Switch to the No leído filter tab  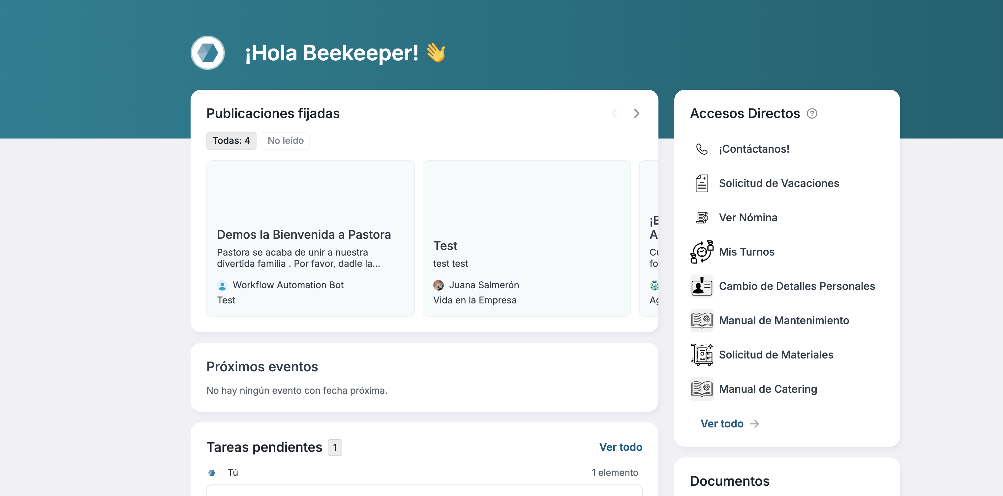pos(286,140)
